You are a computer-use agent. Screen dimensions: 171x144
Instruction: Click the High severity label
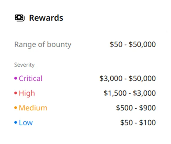click(x=27, y=93)
